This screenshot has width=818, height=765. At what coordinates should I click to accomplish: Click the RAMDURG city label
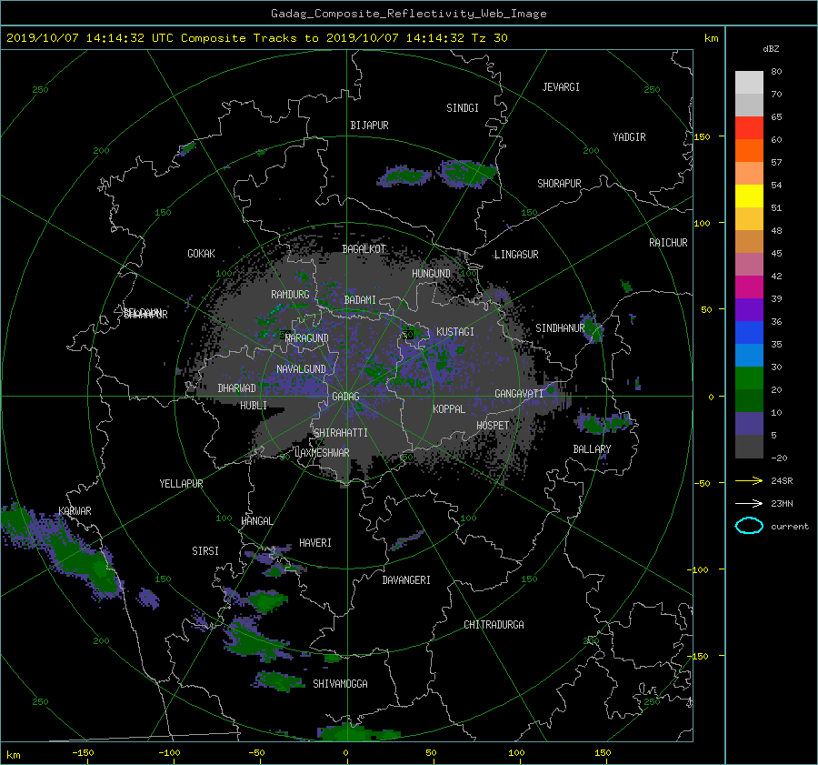tap(290, 295)
